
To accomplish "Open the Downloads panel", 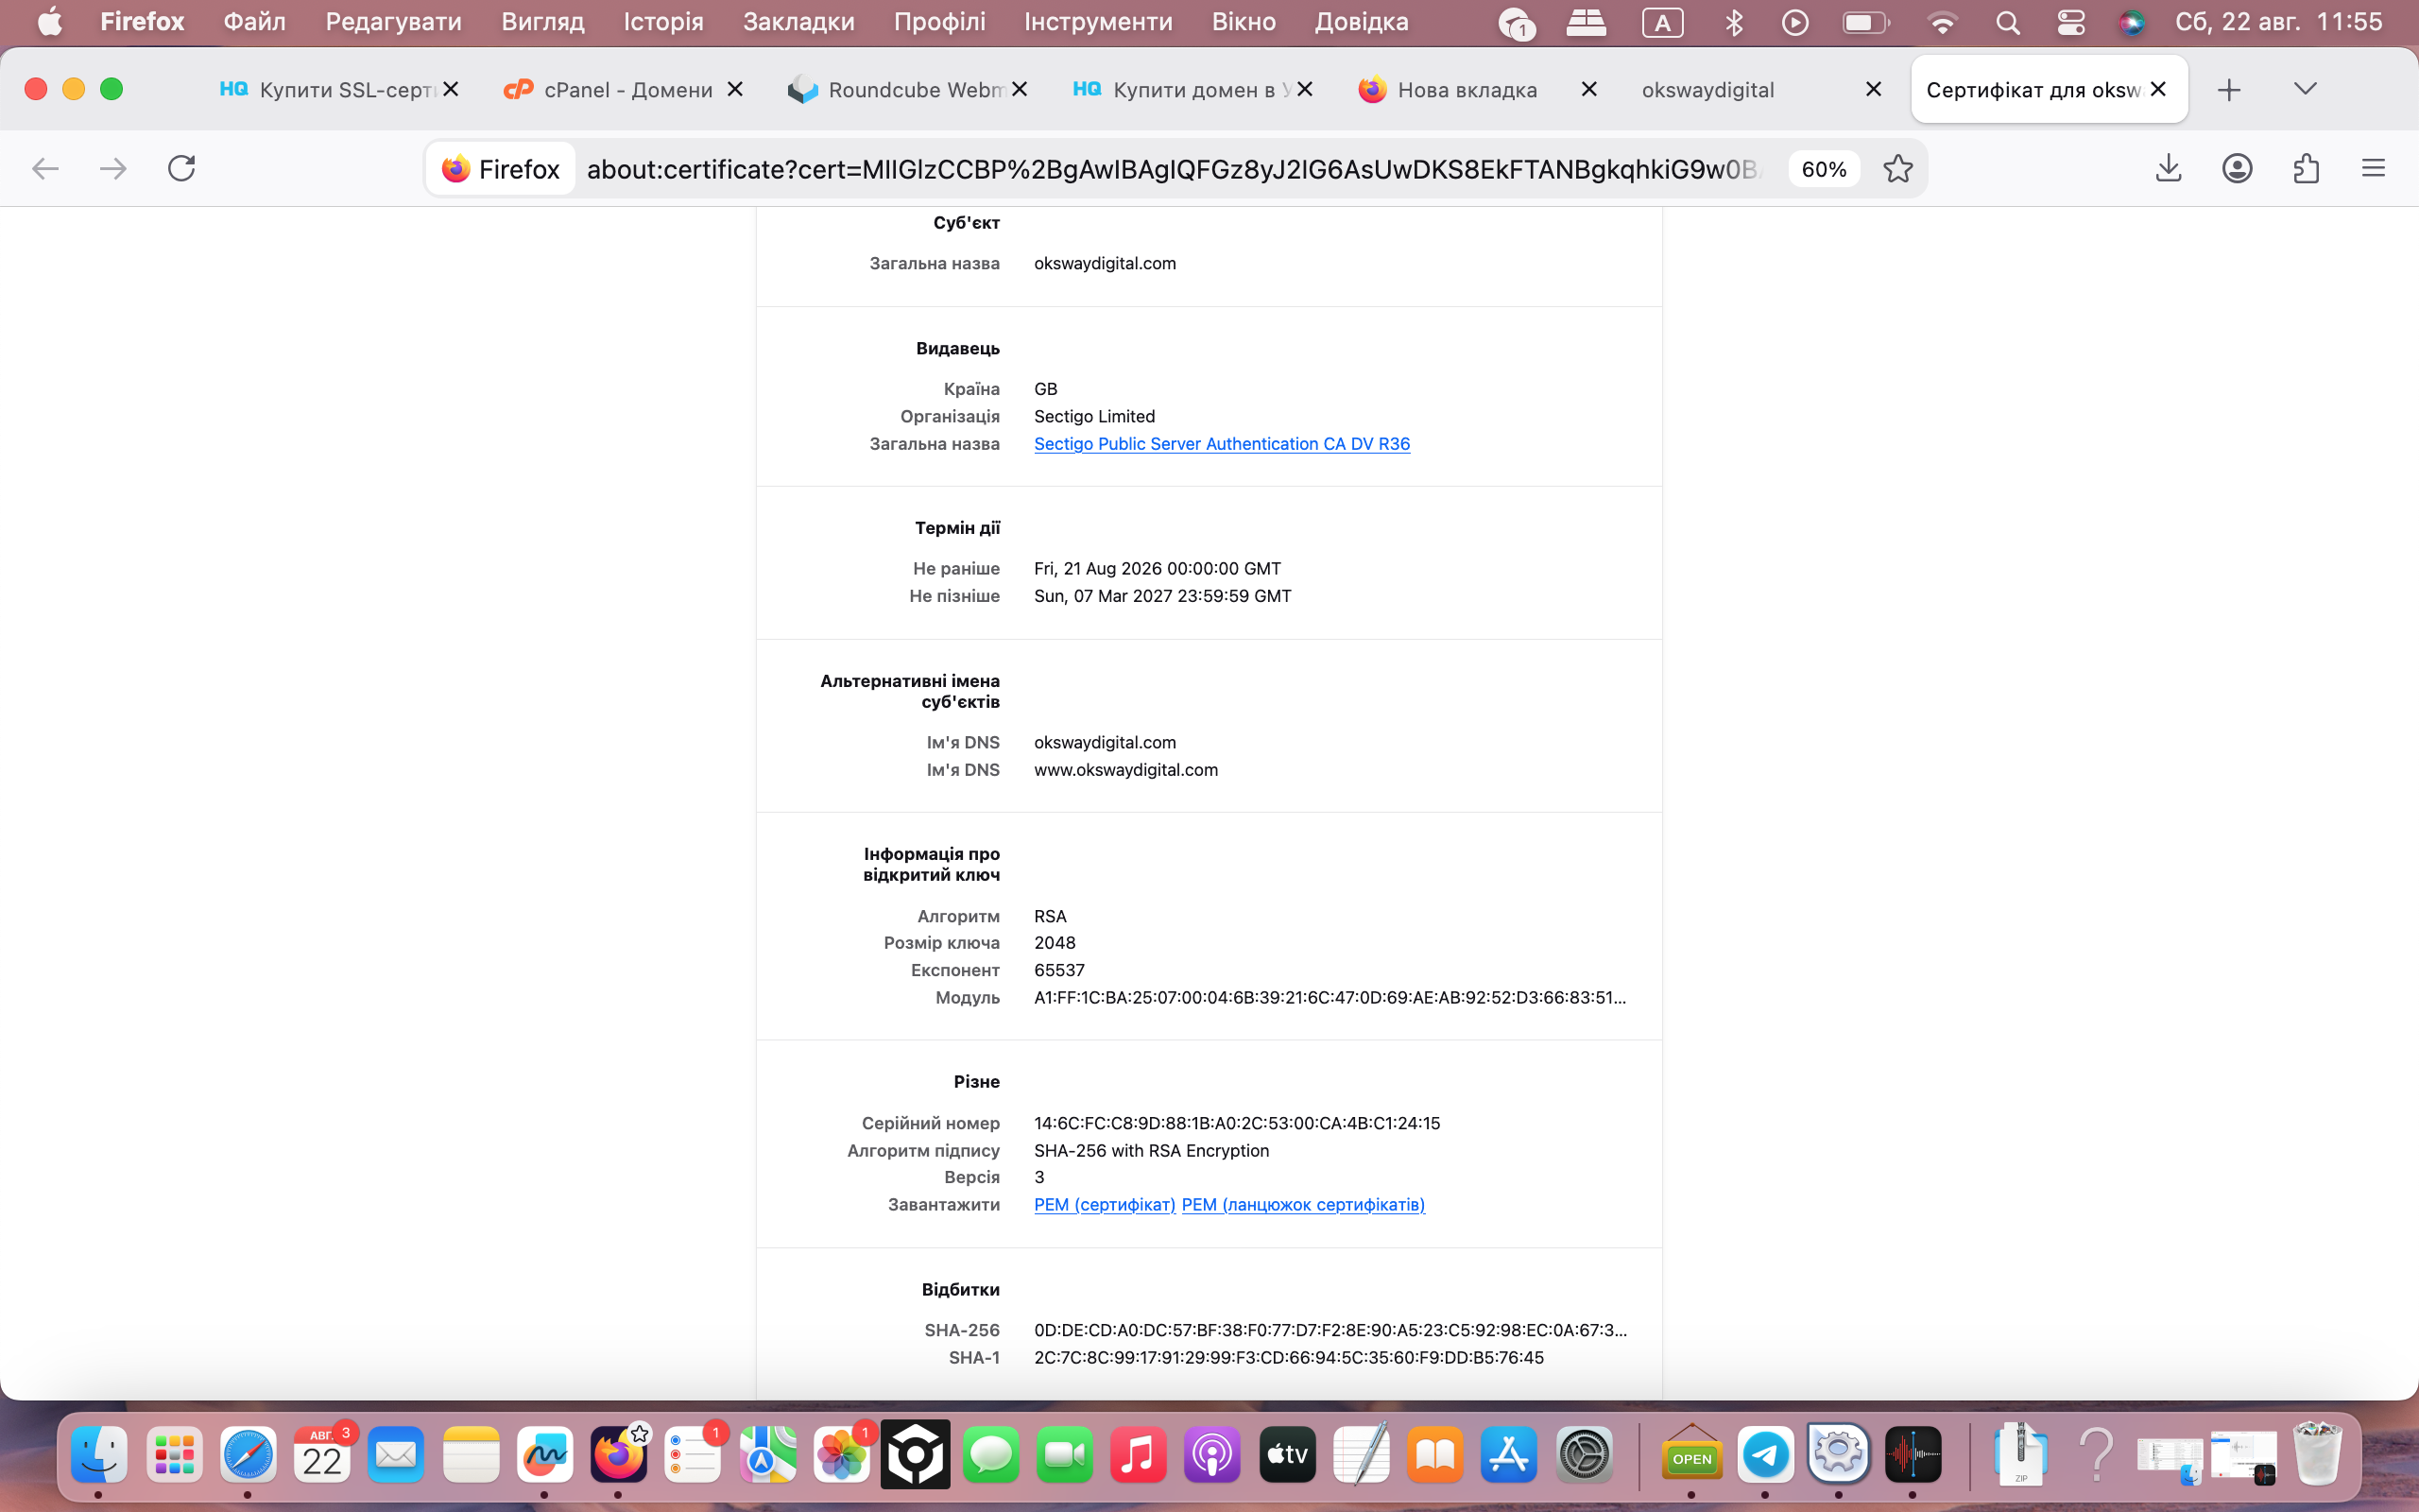I will click(x=2168, y=168).
